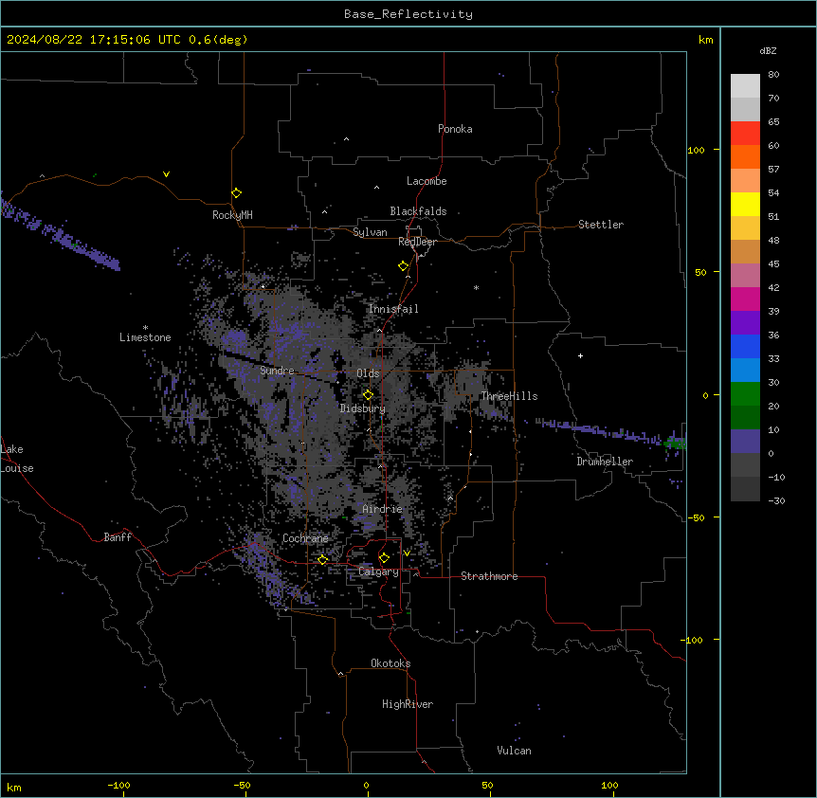The width and height of the screenshot is (817, 798).
Task: Click the purple echo streak southwest of RockyMH
Action: coord(60,234)
